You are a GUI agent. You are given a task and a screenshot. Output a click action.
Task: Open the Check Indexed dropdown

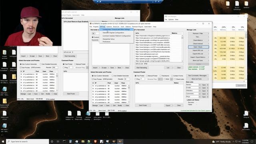pyautogui.click(x=198, y=44)
